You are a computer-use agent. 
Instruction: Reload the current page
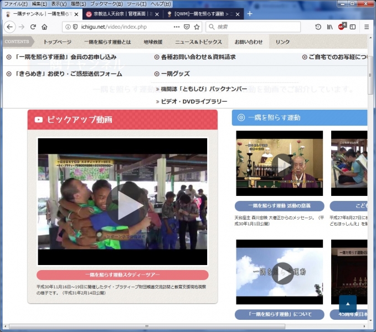(x=33, y=27)
